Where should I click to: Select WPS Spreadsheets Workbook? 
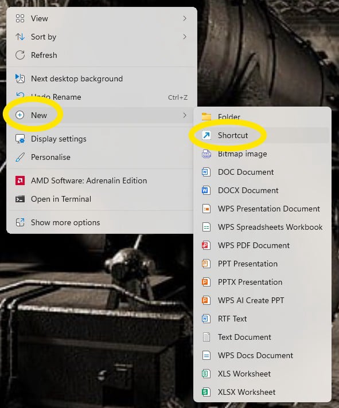point(263,227)
